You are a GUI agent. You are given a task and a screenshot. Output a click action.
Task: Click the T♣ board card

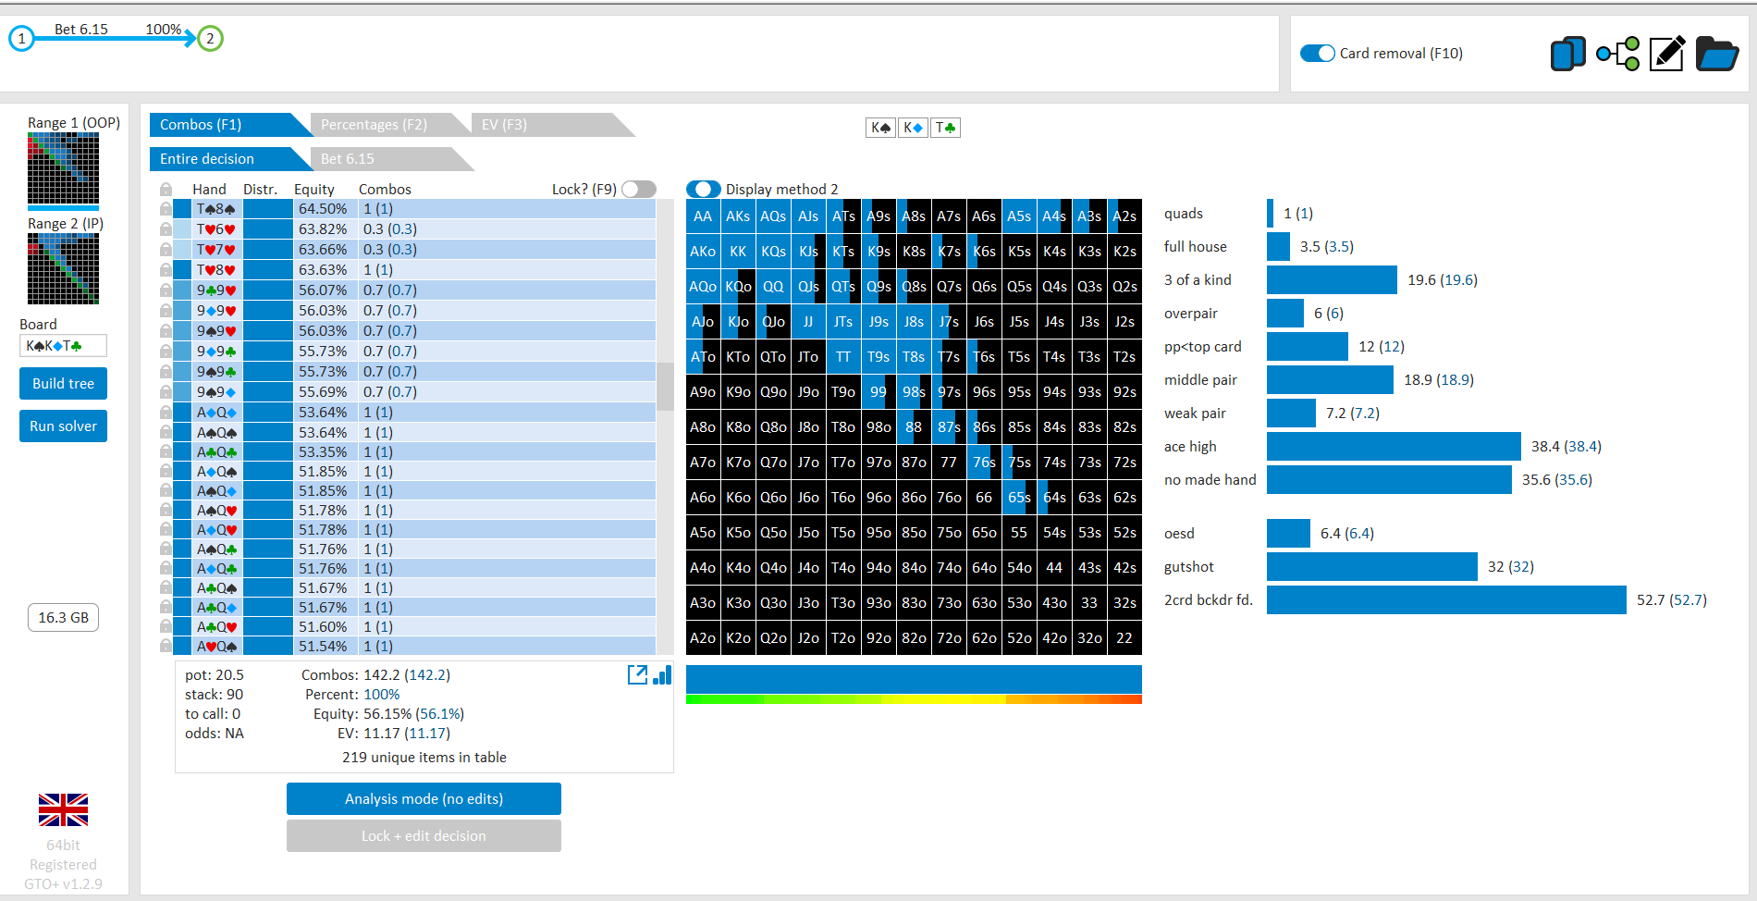945,128
